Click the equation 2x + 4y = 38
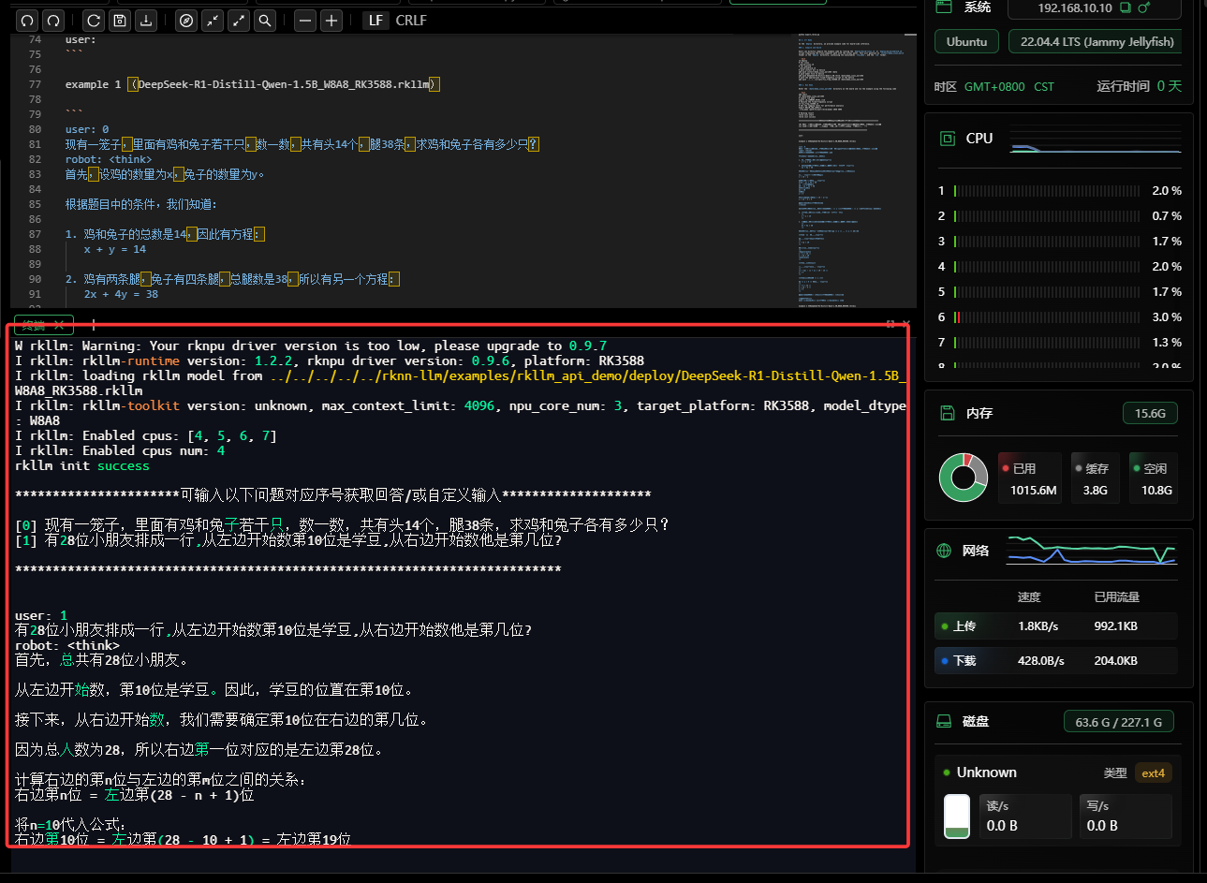 [x=121, y=294]
